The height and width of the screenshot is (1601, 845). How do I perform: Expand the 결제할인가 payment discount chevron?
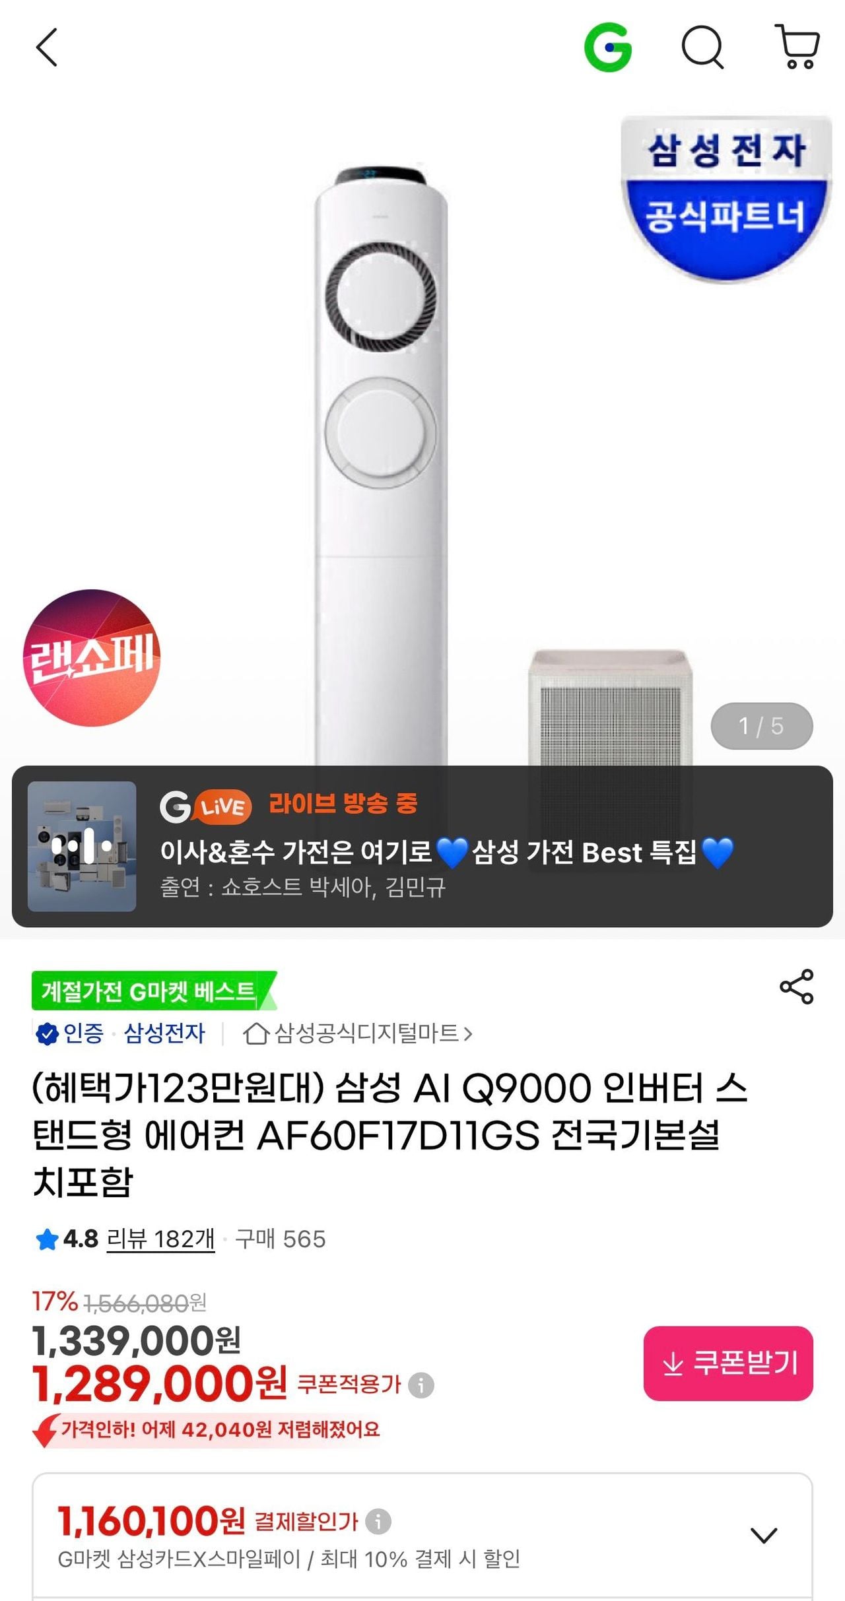click(x=764, y=1535)
